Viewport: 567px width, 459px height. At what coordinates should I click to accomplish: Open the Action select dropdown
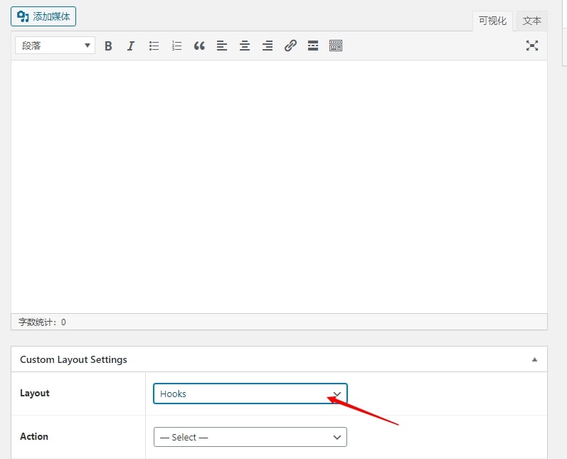[250, 437]
